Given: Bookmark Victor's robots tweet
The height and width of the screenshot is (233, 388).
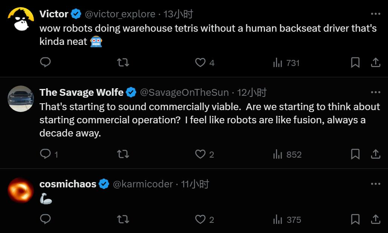Looking at the screenshot, I should (x=355, y=62).
